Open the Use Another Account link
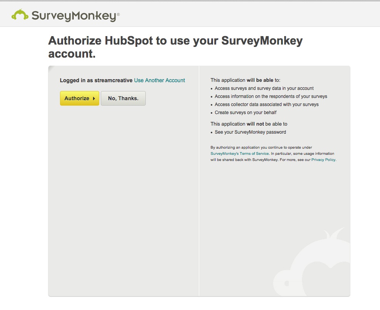Viewport: 380px width, 310px height. point(159,80)
